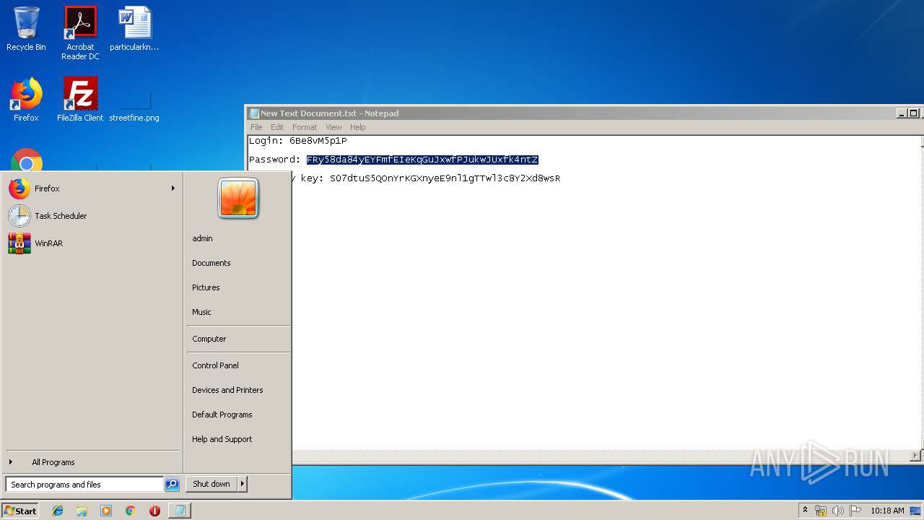The height and width of the screenshot is (520, 924).
Task: Open the Shut down options arrow
Action: [243, 484]
